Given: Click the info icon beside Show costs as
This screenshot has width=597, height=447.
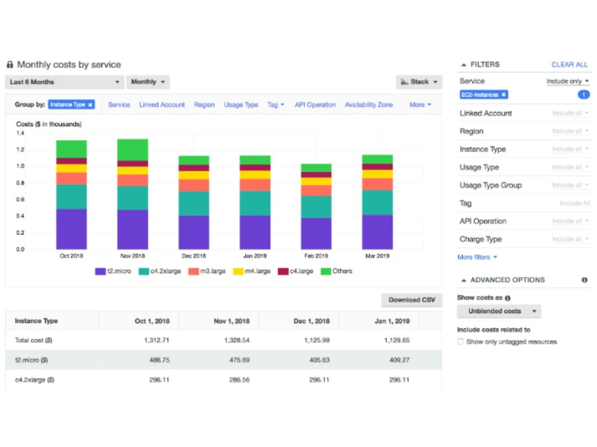Looking at the screenshot, I should click(507, 298).
